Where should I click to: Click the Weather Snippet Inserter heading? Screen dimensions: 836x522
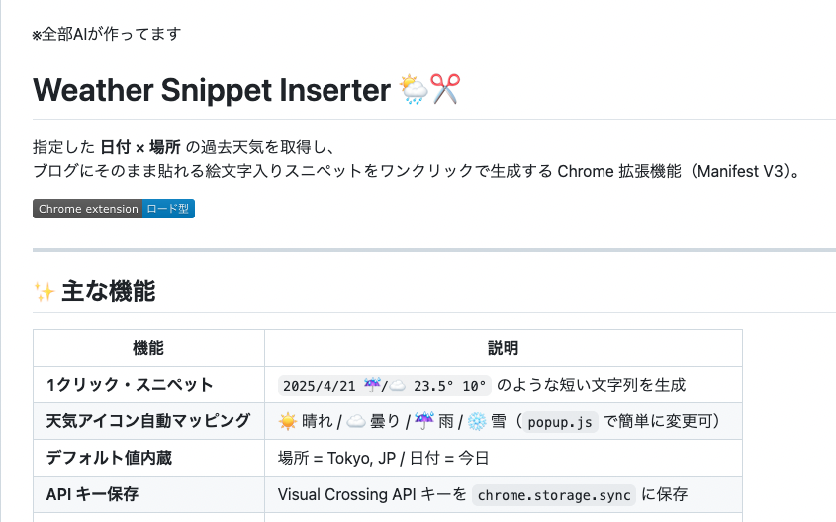click(212, 90)
